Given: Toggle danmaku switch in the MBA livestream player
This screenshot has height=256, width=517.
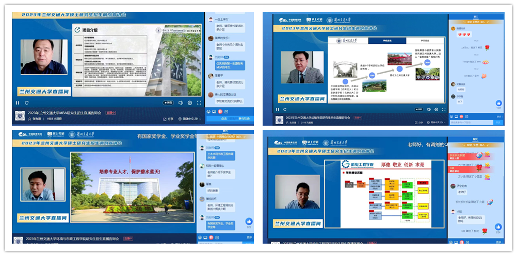Looking at the screenshot, I should [x=168, y=103].
